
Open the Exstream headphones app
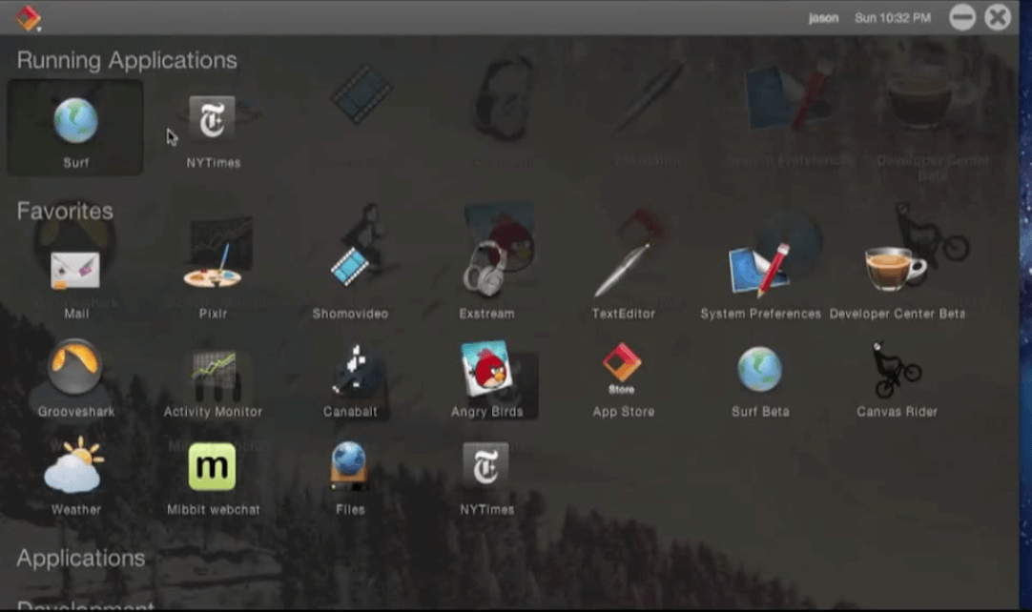(x=487, y=279)
